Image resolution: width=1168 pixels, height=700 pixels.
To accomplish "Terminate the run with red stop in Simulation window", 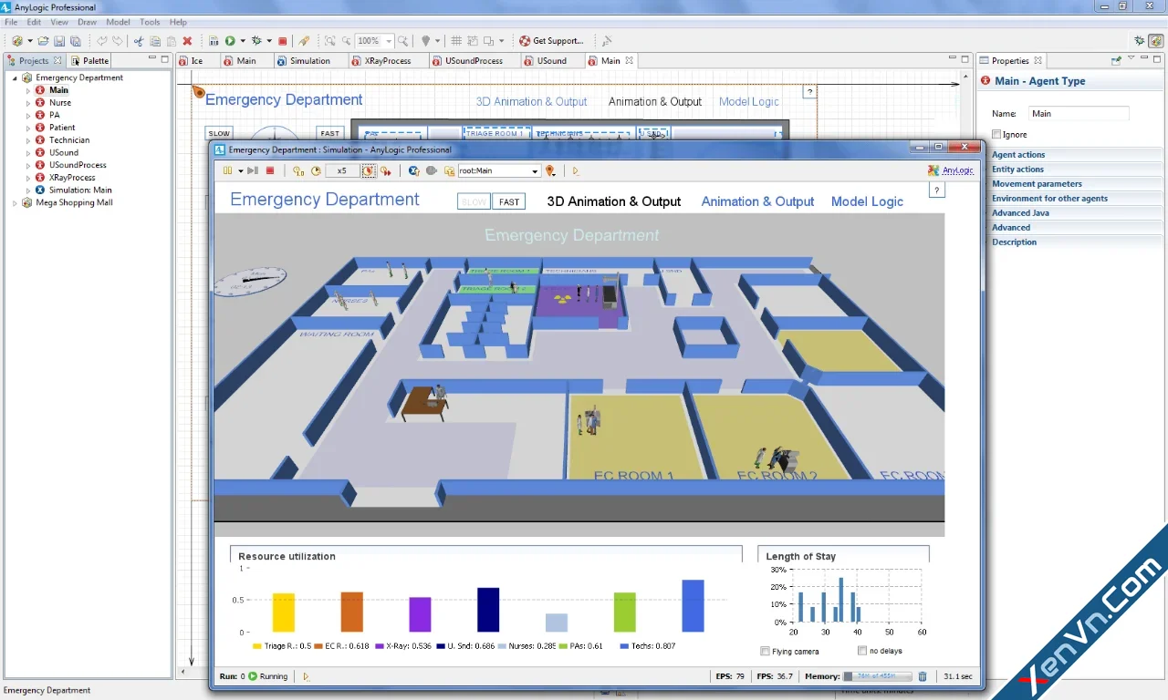I will pos(270,170).
